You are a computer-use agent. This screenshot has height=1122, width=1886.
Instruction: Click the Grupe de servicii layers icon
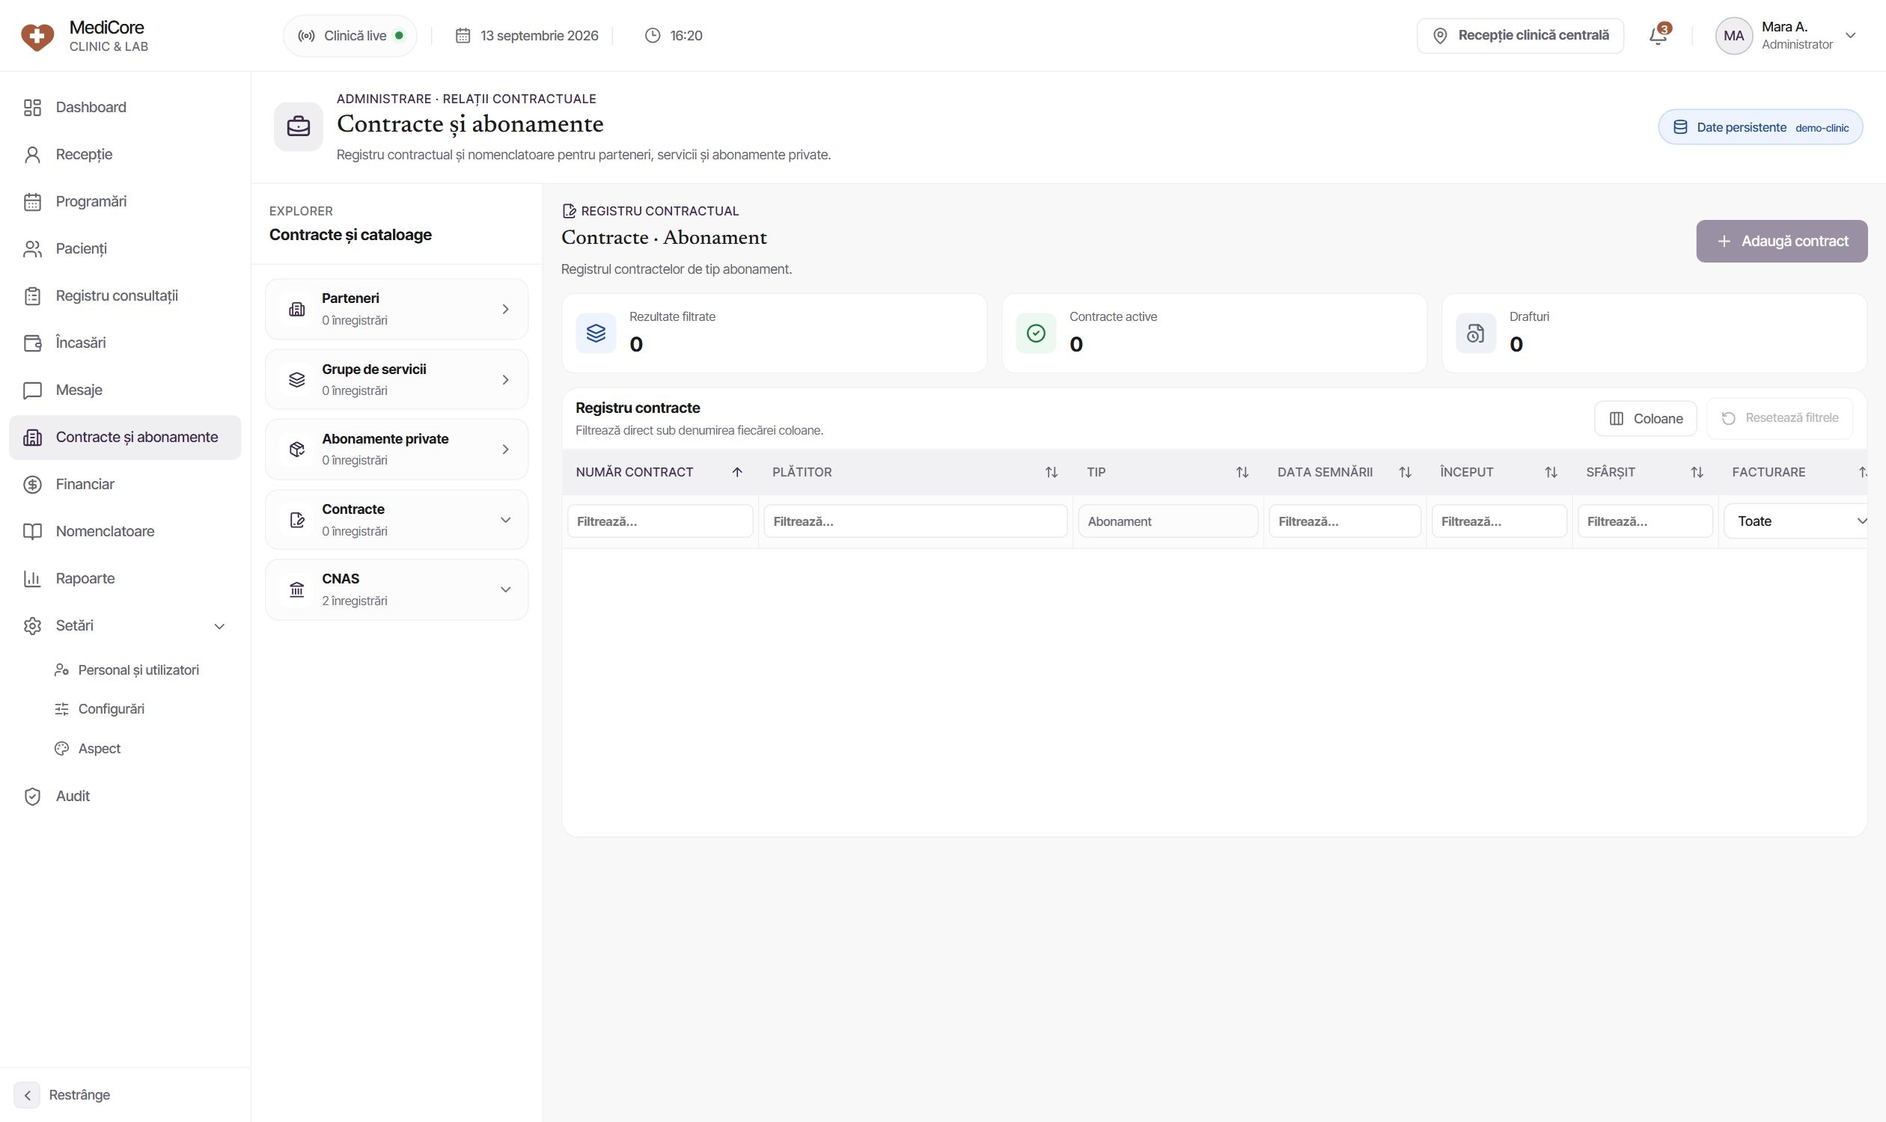[x=297, y=379]
